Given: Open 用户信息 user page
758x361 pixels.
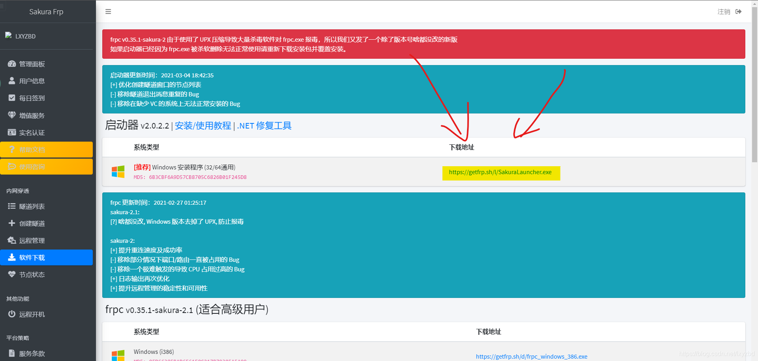Looking at the screenshot, I should click(32, 81).
